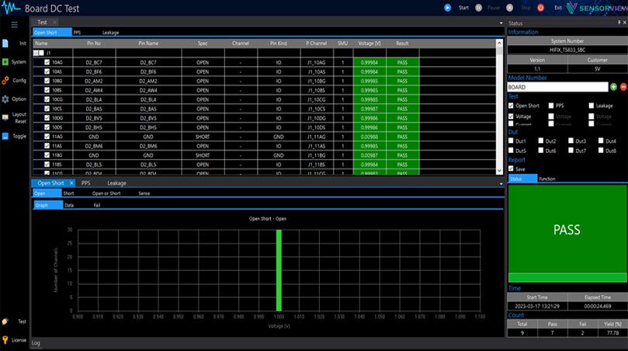The image size is (628, 351).
Task: Switch to upper Leakage tab
Action: 110,33
